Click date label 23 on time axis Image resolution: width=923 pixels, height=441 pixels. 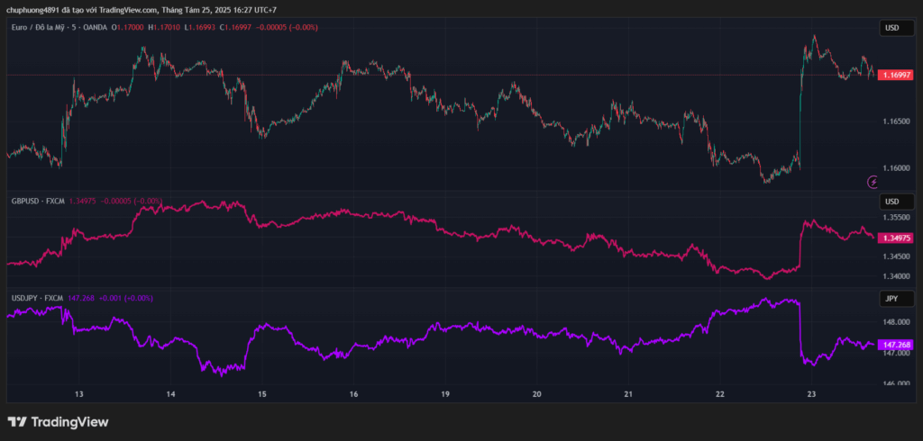pyautogui.click(x=811, y=394)
